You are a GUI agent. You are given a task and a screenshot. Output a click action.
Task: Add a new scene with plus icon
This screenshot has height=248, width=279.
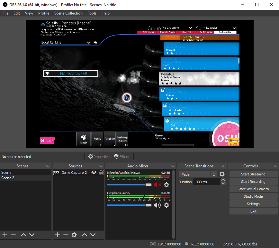tap(5, 235)
